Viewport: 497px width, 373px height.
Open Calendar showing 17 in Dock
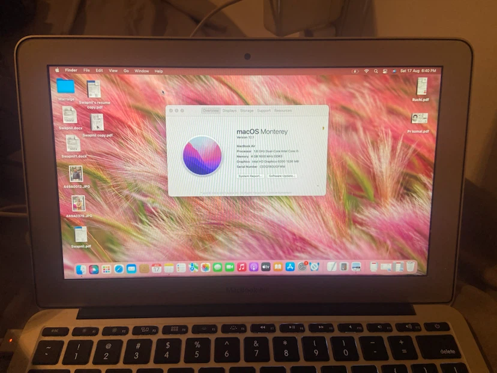(156, 269)
